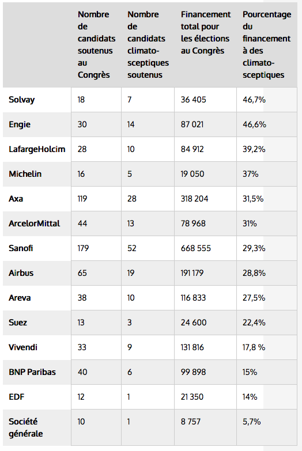Select the ArcelorMittal row name
This screenshot has height=451, width=302.
(34, 223)
